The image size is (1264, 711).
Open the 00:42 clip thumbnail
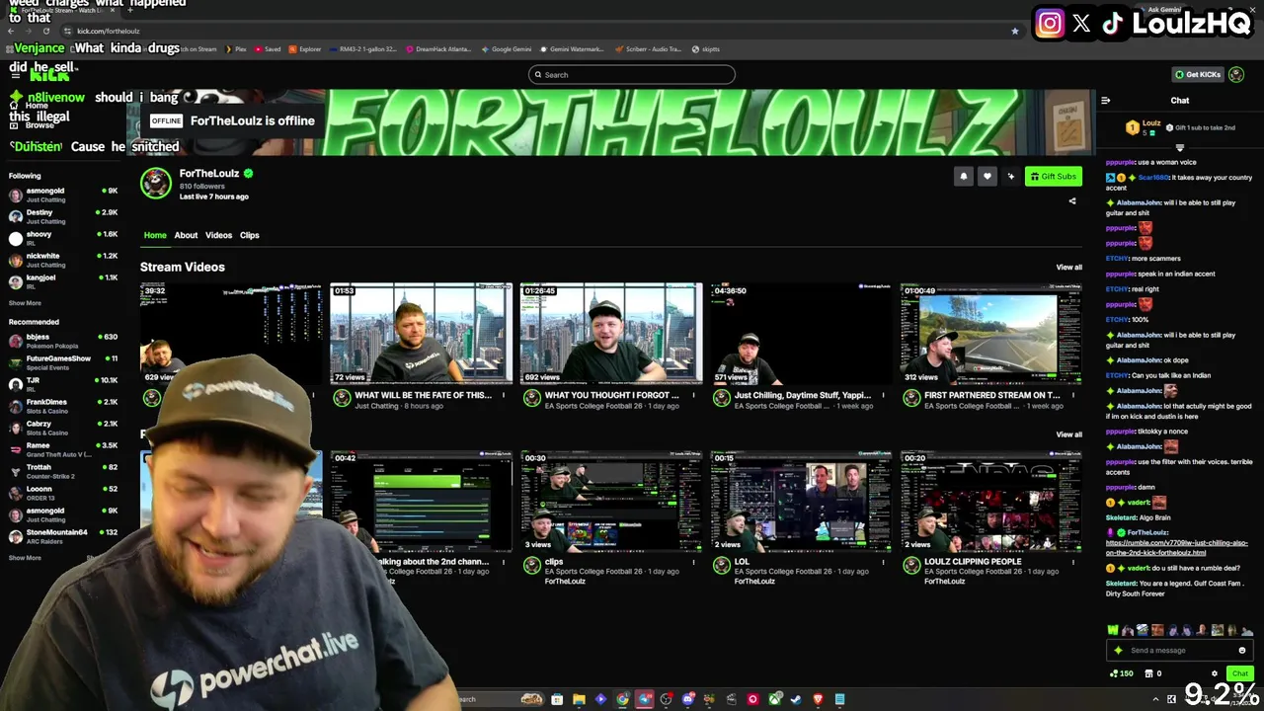click(422, 501)
